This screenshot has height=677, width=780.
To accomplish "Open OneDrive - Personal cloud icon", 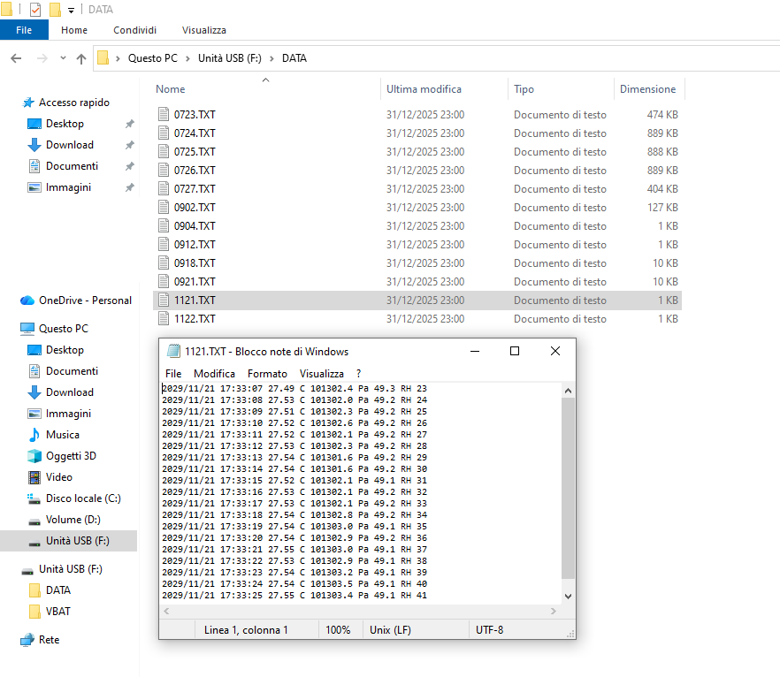I will coord(27,300).
